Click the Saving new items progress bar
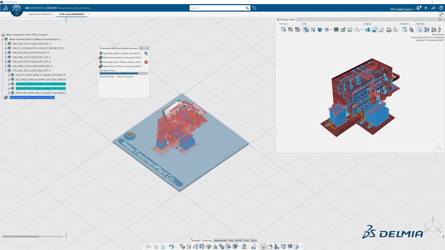This screenshot has height=250, width=445. [123, 74]
